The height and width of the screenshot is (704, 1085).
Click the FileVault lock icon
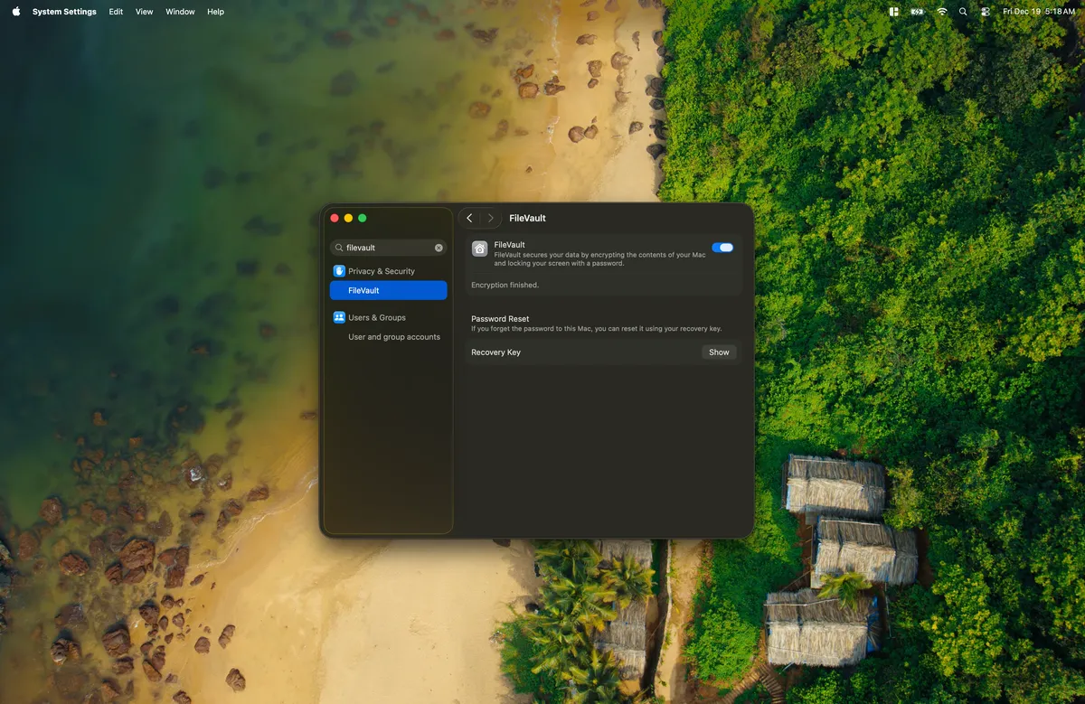coord(480,249)
